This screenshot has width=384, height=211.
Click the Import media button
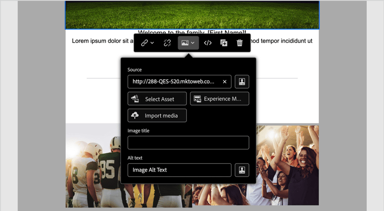pos(157,115)
